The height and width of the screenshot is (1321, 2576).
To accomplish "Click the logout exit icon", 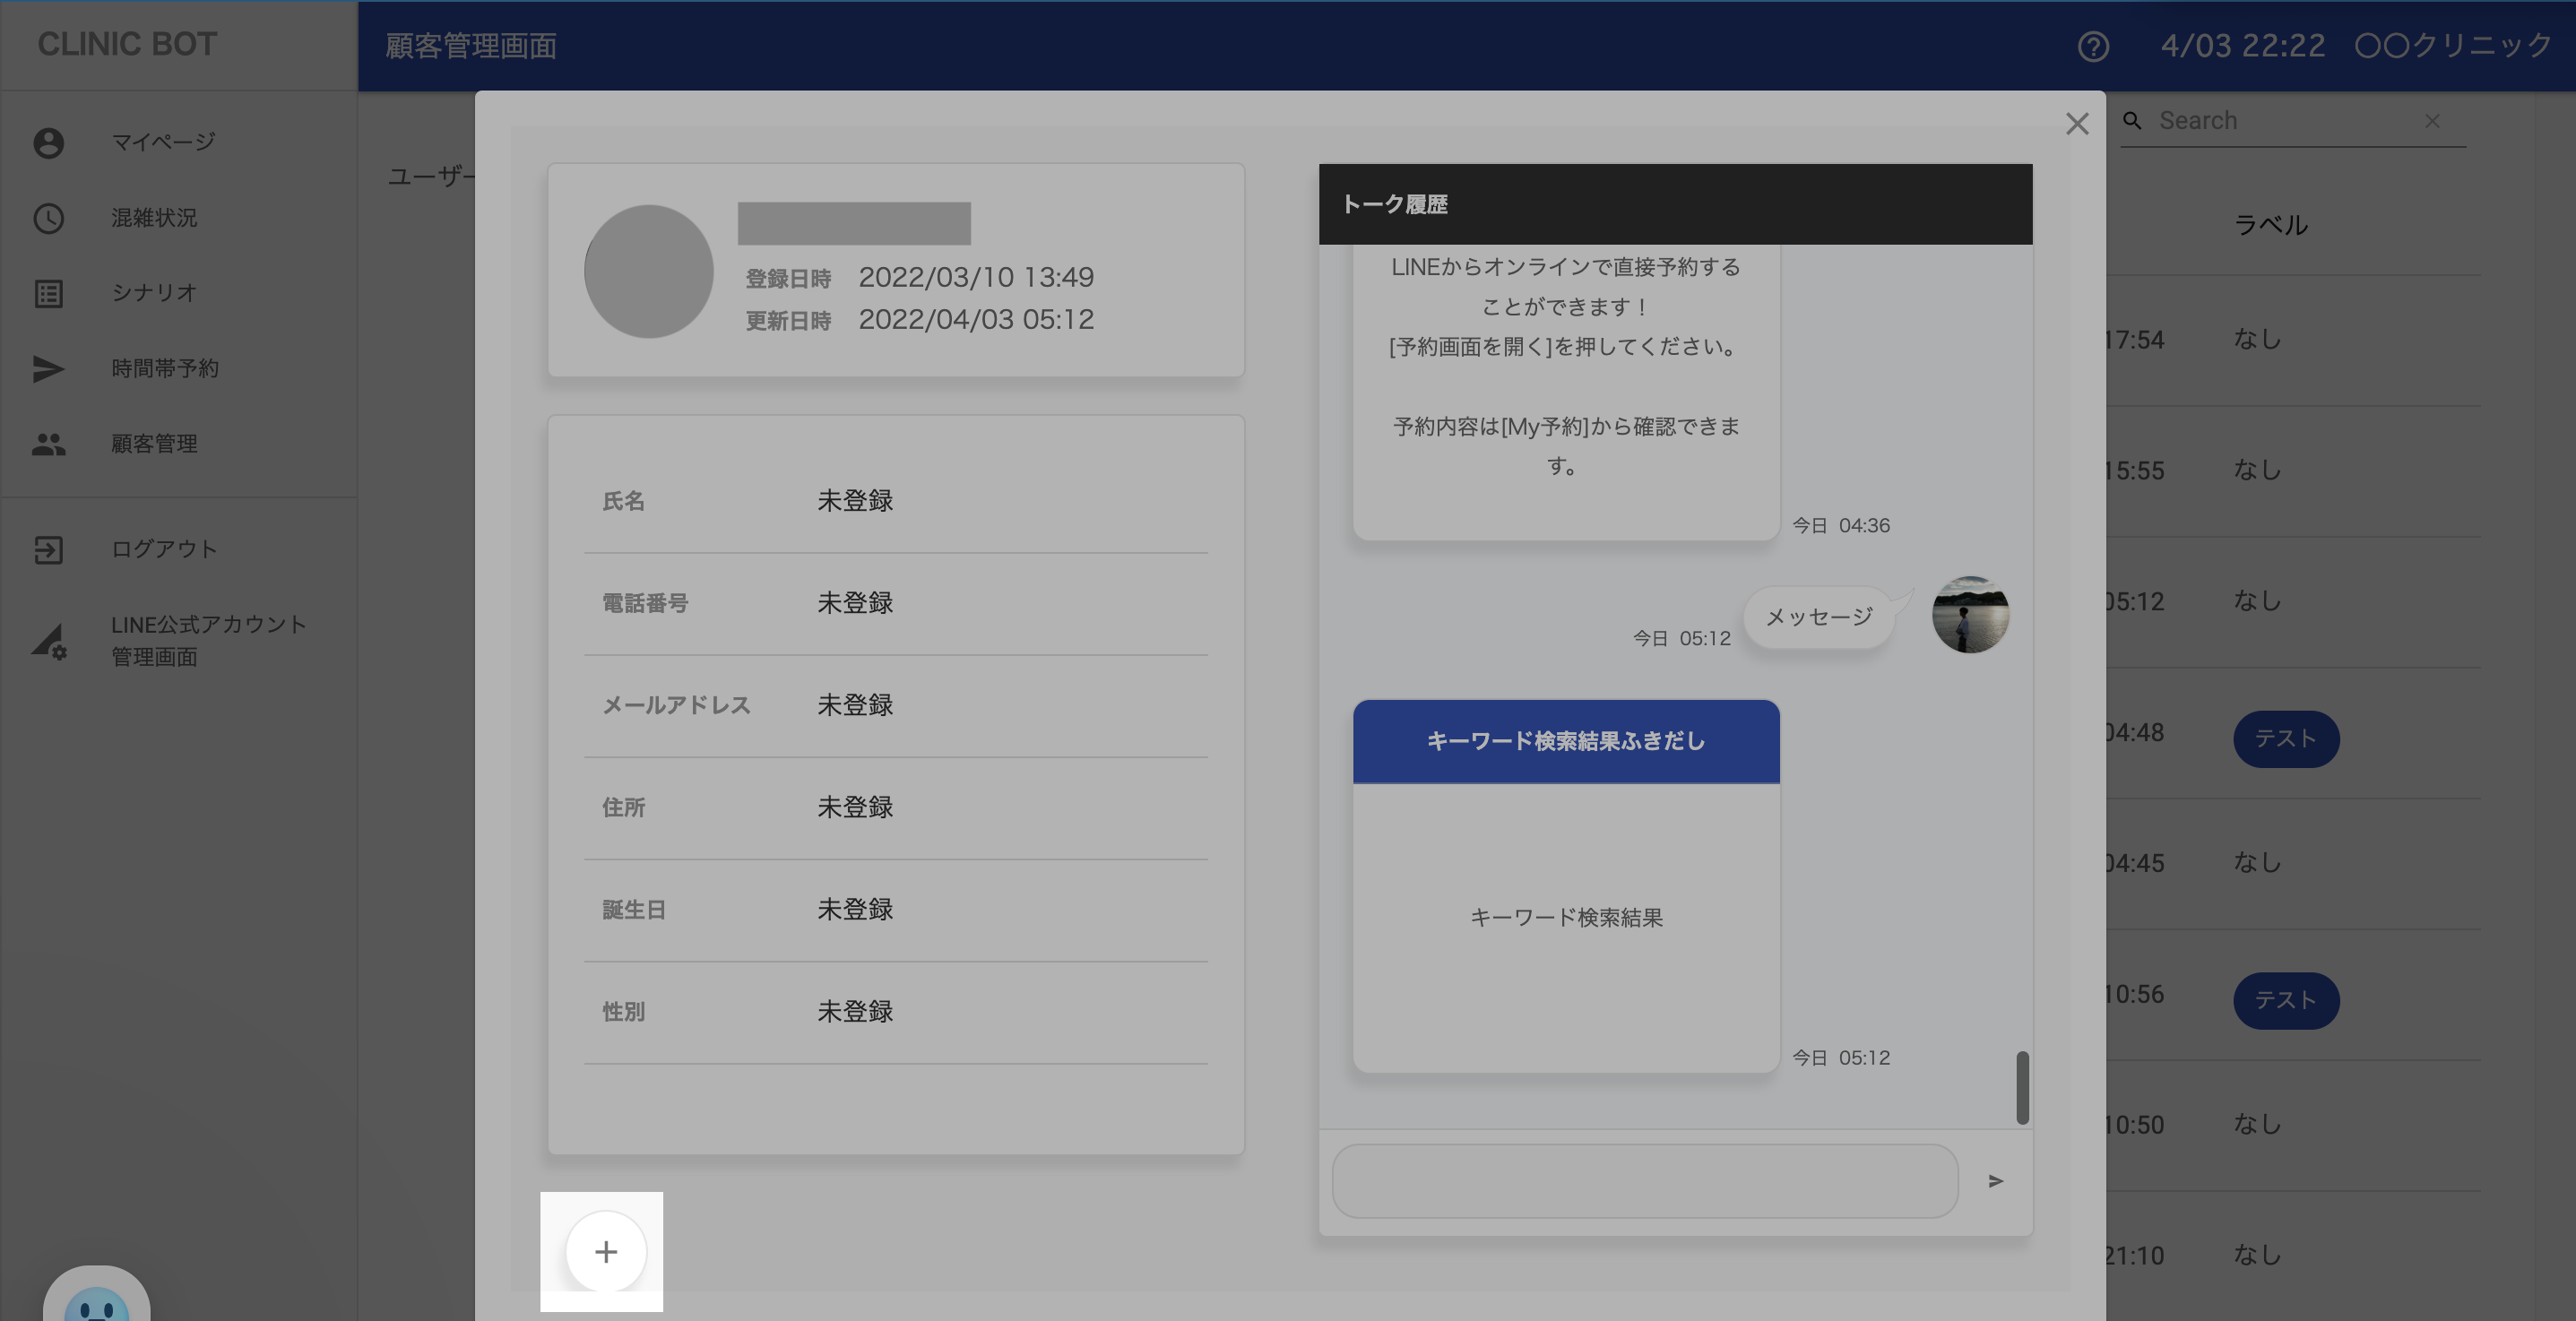I will tap(48, 549).
